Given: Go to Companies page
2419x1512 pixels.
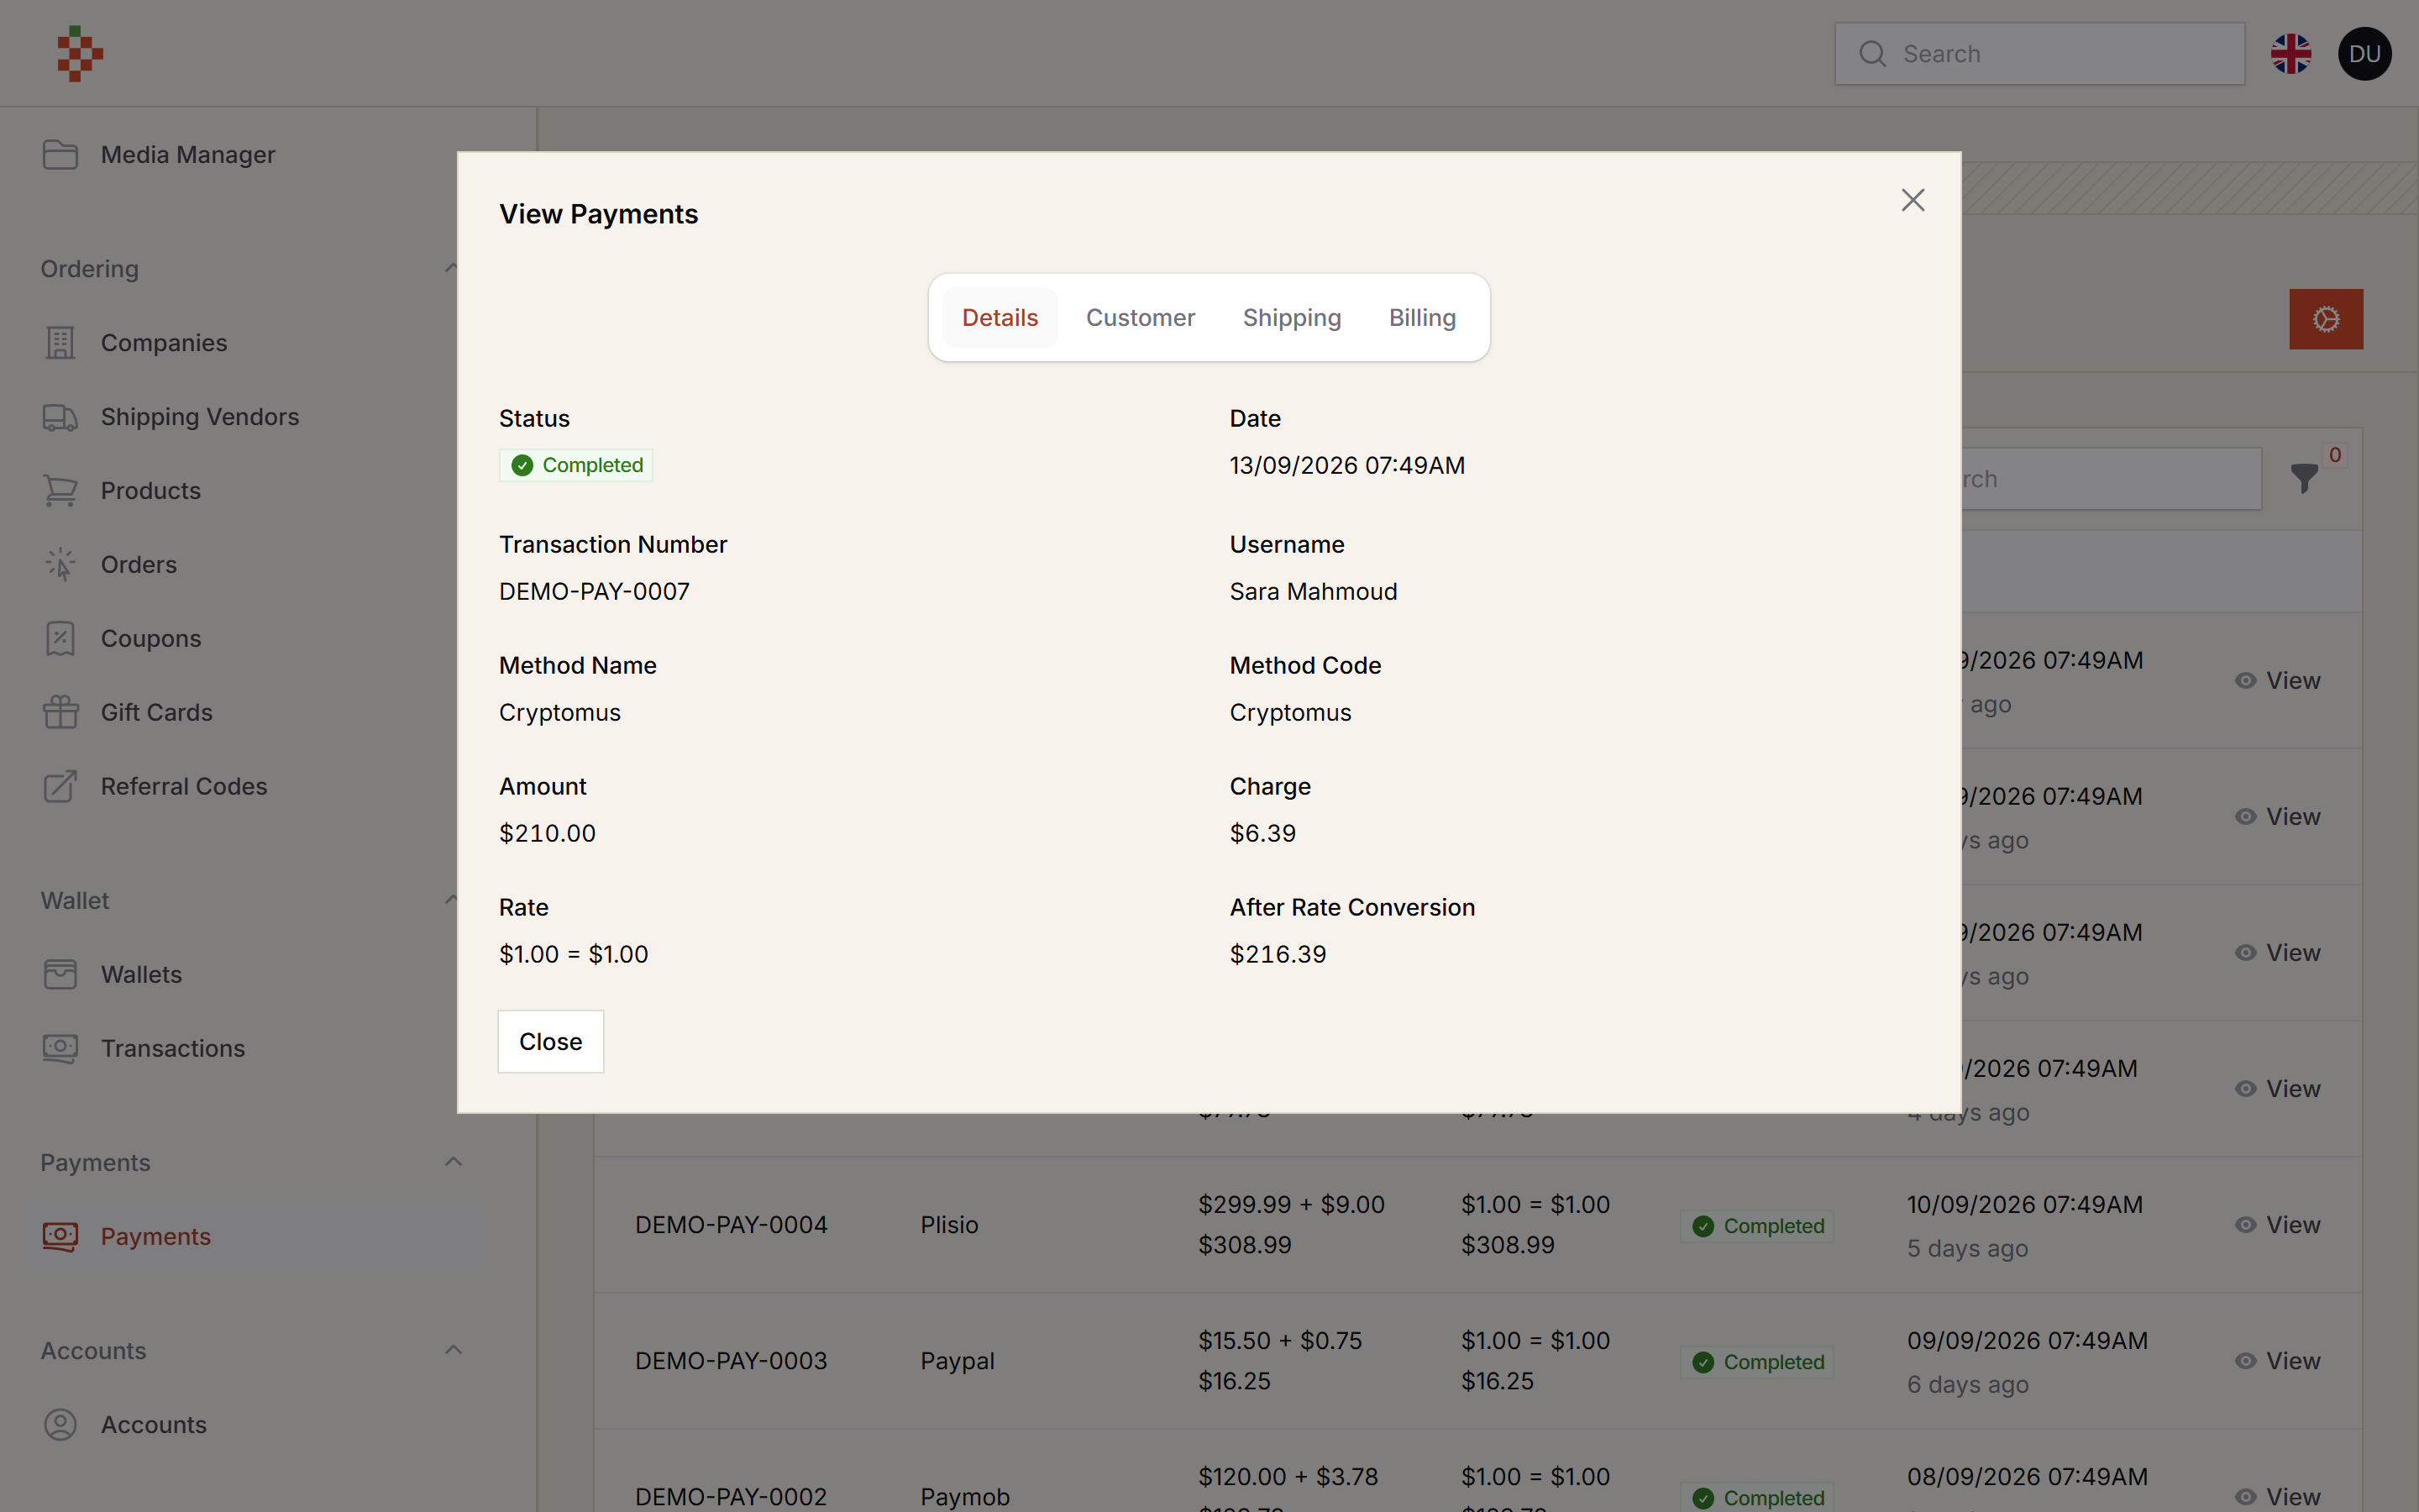Looking at the screenshot, I should pyautogui.click(x=164, y=343).
